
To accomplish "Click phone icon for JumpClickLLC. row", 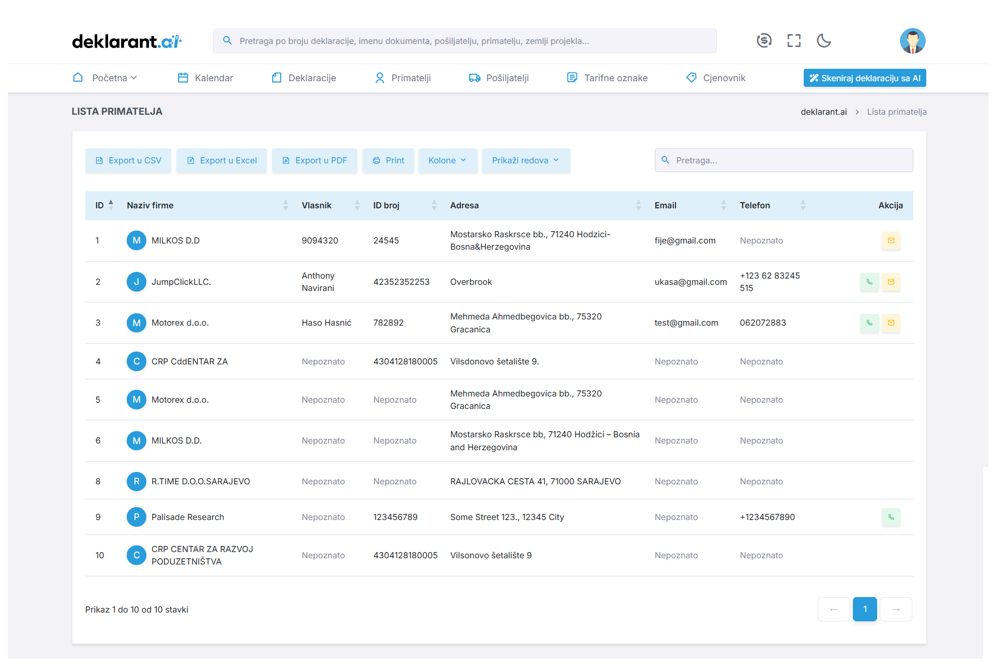I will tap(869, 282).
